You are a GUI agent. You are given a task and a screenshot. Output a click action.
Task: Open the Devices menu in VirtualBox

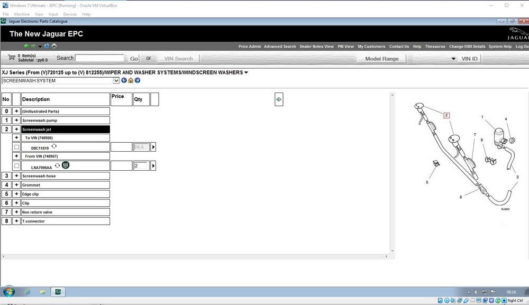69,14
